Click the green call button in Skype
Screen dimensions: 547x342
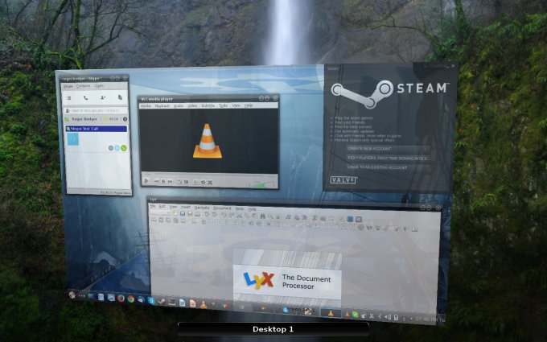click(x=124, y=148)
